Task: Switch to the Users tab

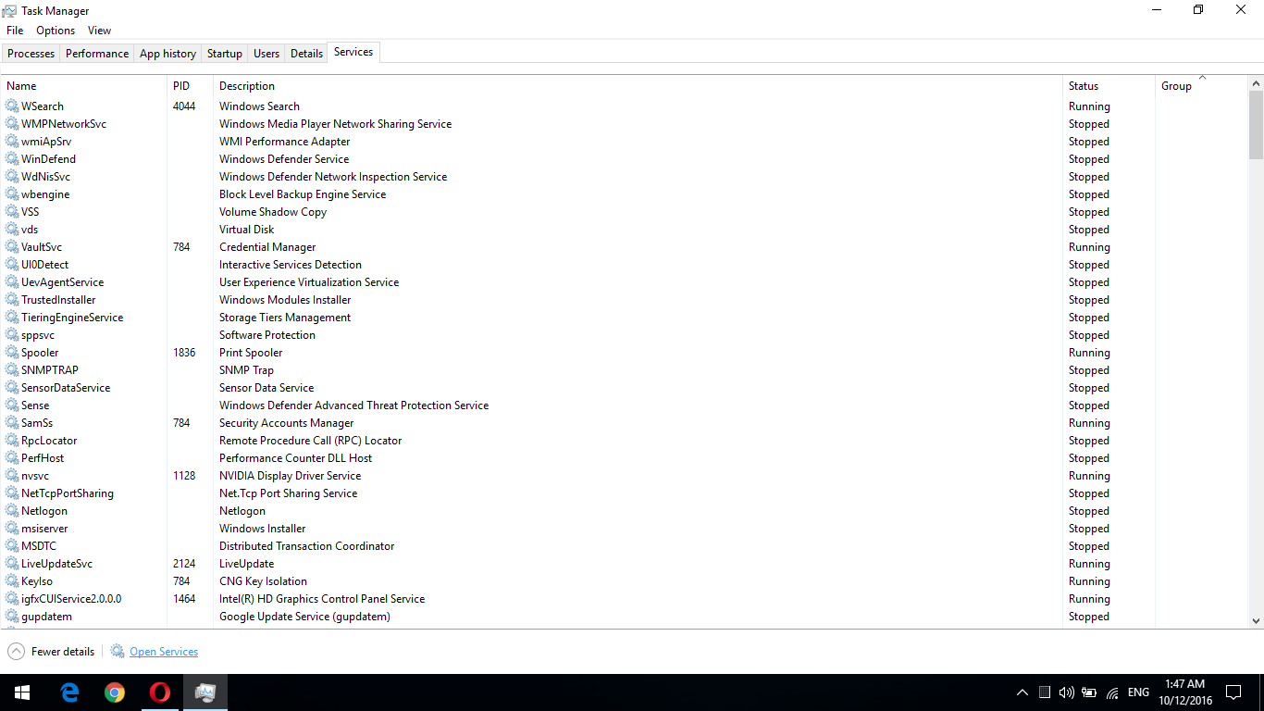Action: point(266,54)
